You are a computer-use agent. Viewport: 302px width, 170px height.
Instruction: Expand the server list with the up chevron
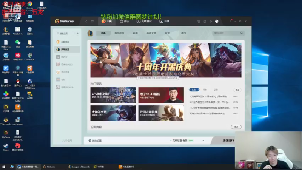(x=203, y=141)
